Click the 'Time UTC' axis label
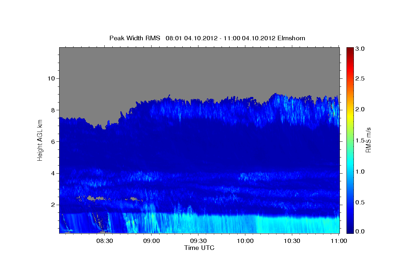The width and height of the screenshot is (420, 280). tap(199, 248)
